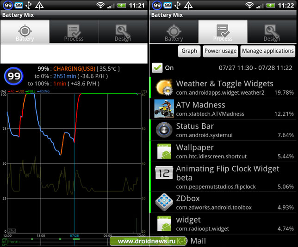Click the 07/28 date marker on graph axis
Image resolution: width=298 pixels, height=247 pixels.
coord(74,235)
